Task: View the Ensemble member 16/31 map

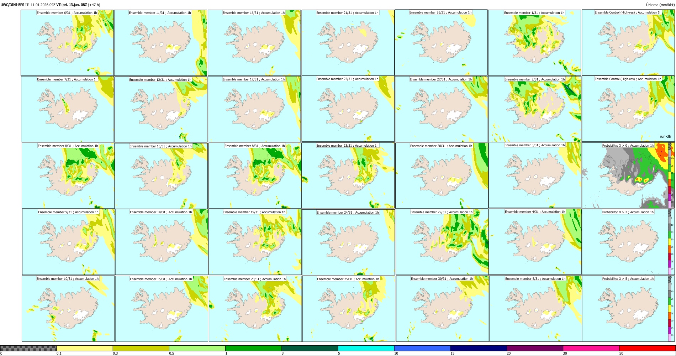Action: coord(254,43)
